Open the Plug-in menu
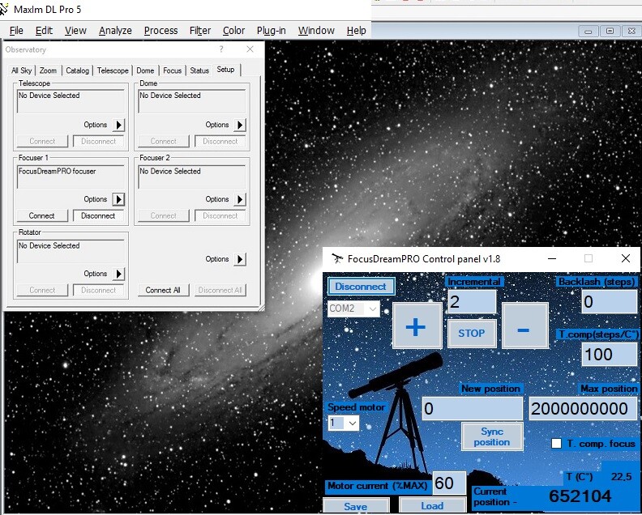Viewport: 642px width, 515px height. point(271,31)
